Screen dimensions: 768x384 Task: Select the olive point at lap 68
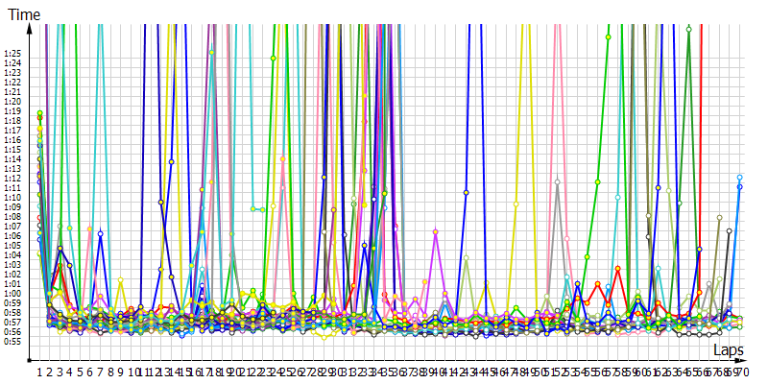tap(719, 218)
